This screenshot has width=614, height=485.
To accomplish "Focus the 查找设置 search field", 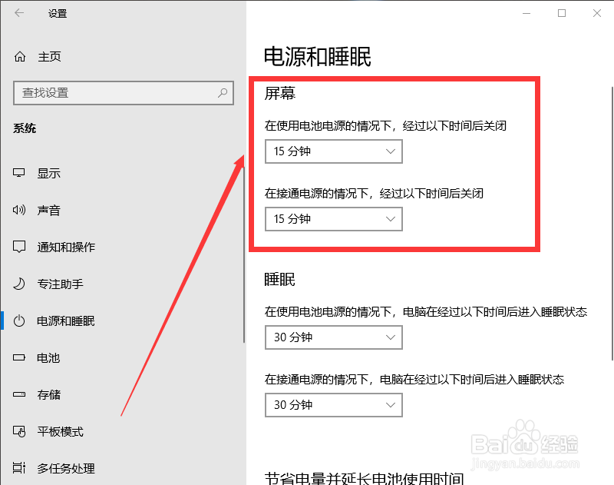I will point(124,93).
